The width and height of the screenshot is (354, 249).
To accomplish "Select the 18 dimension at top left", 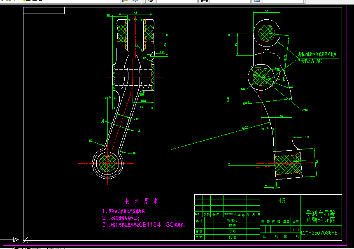I will [108, 15].
